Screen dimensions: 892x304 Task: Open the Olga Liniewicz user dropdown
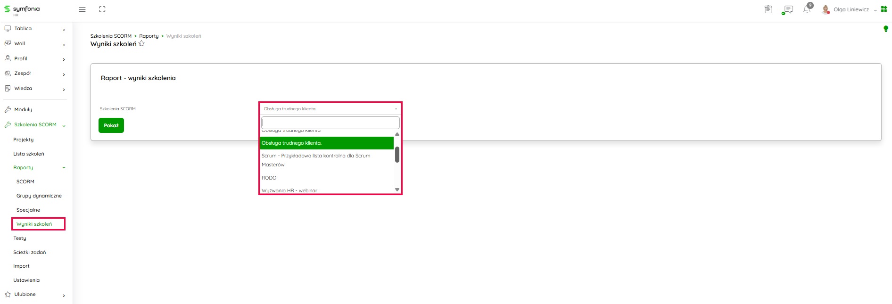[x=851, y=9]
